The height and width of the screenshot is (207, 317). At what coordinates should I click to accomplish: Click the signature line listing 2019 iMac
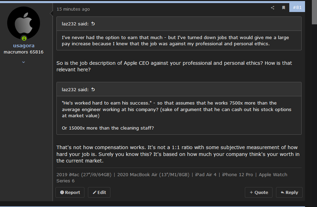click(x=172, y=178)
